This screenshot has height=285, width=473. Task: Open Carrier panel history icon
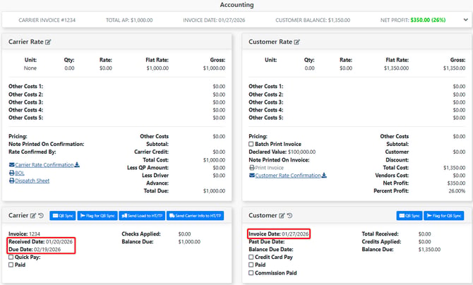click(41, 216)
